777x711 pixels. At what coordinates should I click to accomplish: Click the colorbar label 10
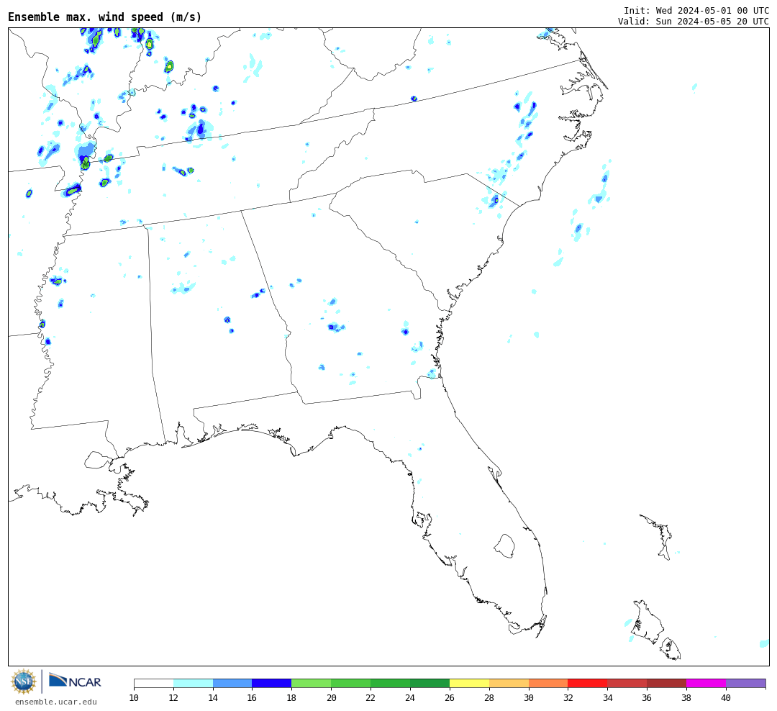pyautogui.click(x=134, y=698)
